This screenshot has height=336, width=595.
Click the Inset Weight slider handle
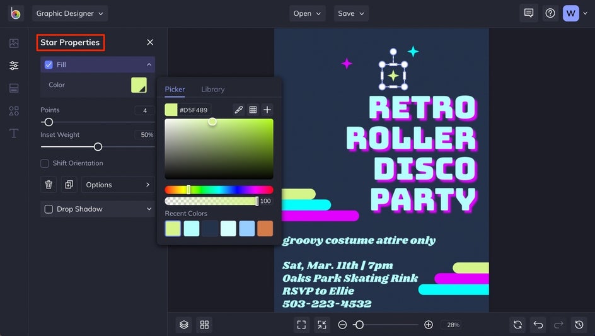tap(98, 146)
